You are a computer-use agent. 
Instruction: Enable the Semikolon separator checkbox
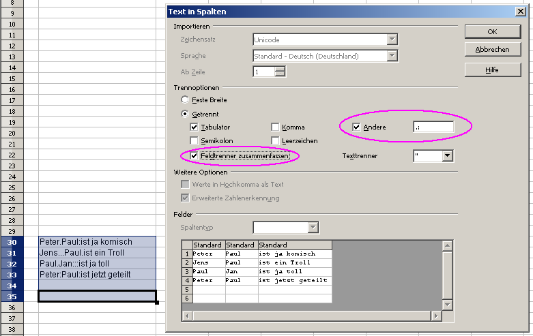(195, 141)
